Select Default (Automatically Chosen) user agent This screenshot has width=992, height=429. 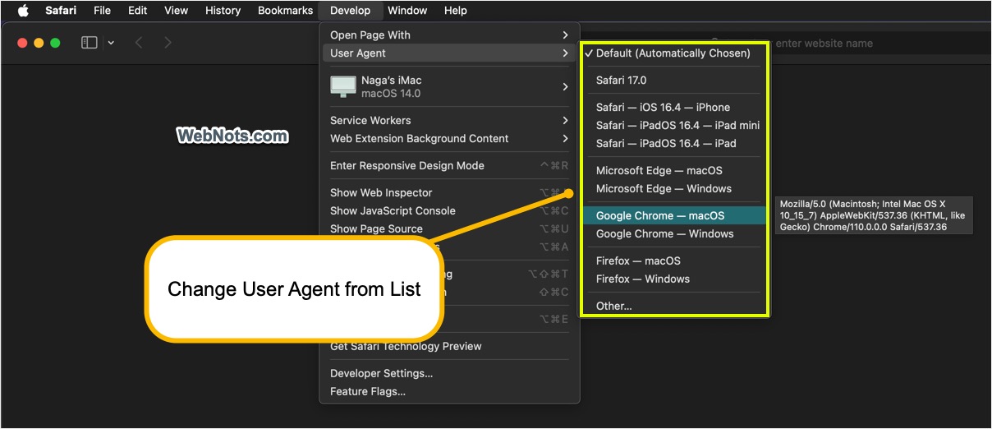674,53
